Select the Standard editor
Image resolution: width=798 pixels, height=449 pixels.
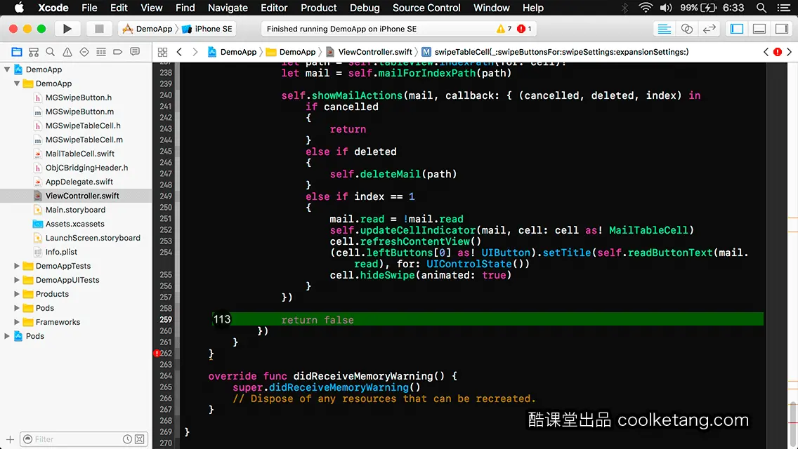pyautogui.click(x=664, y=29)
